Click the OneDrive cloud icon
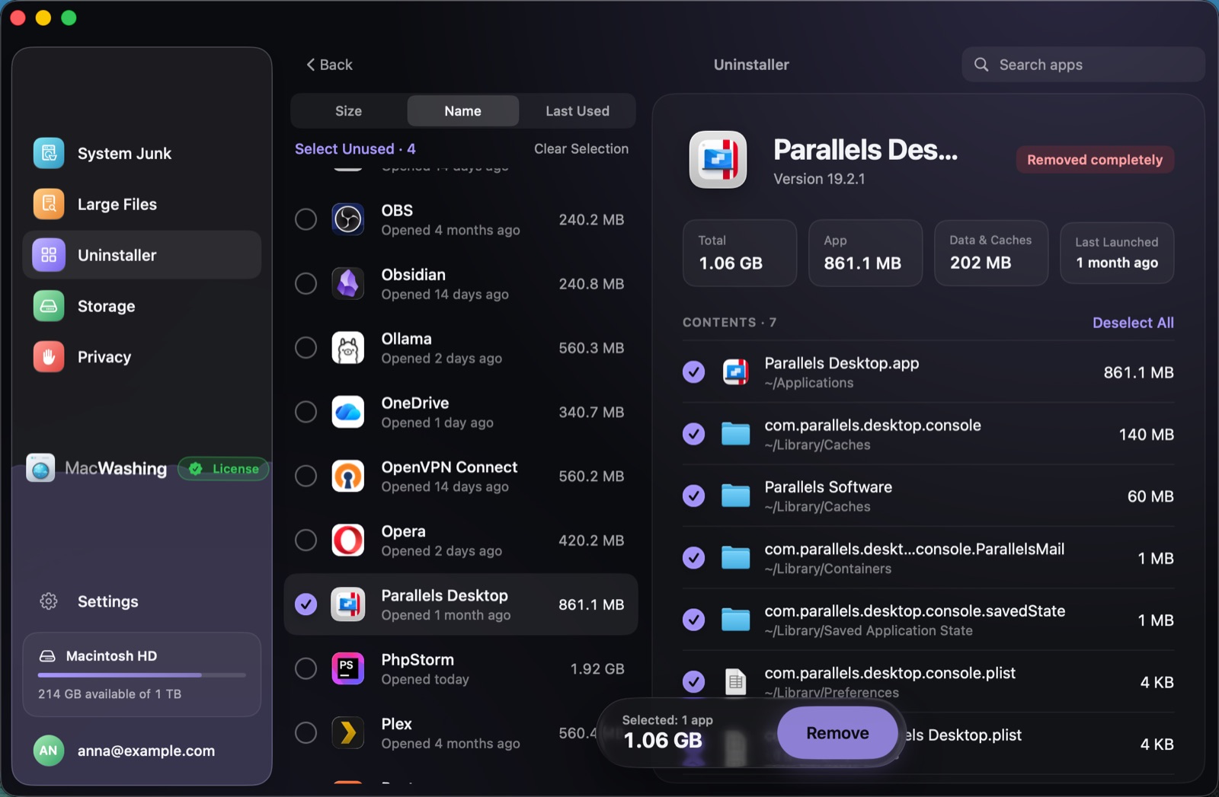 point(348,412)
